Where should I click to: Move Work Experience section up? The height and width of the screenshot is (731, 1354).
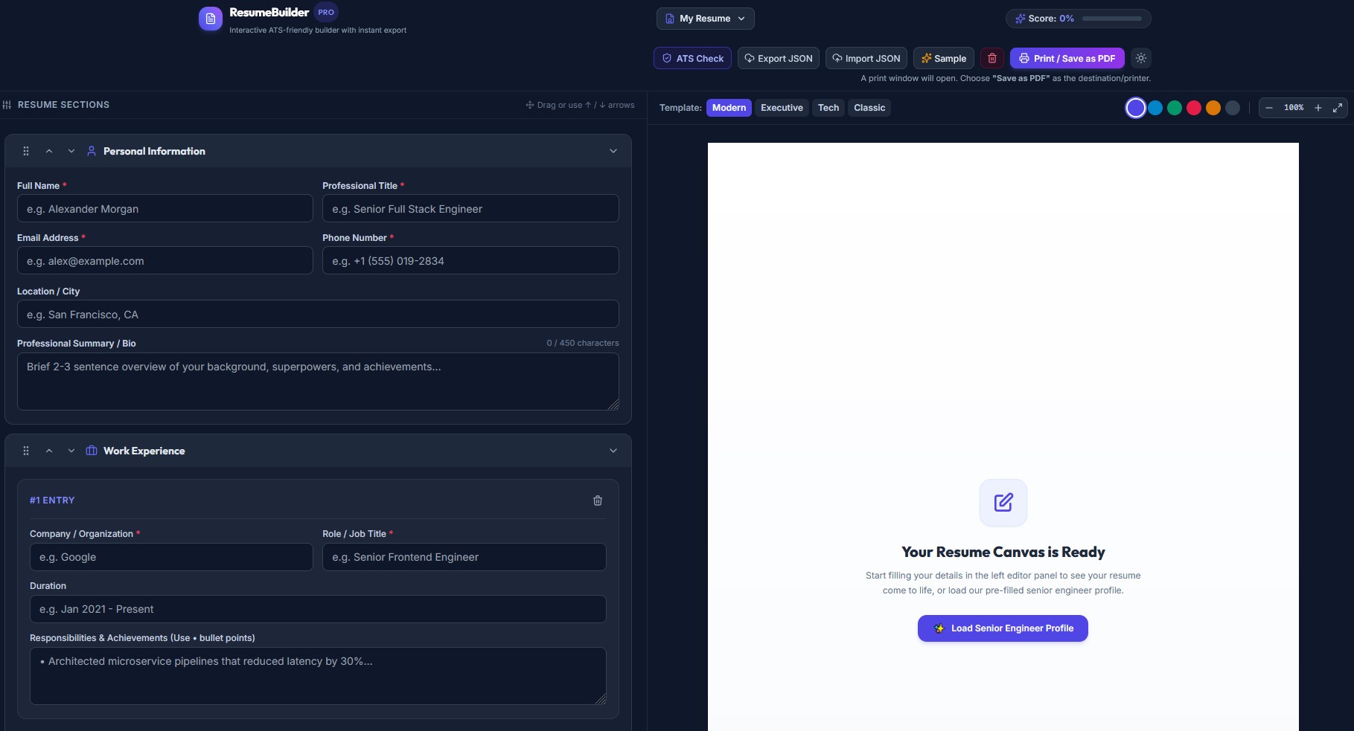point(49,451)
